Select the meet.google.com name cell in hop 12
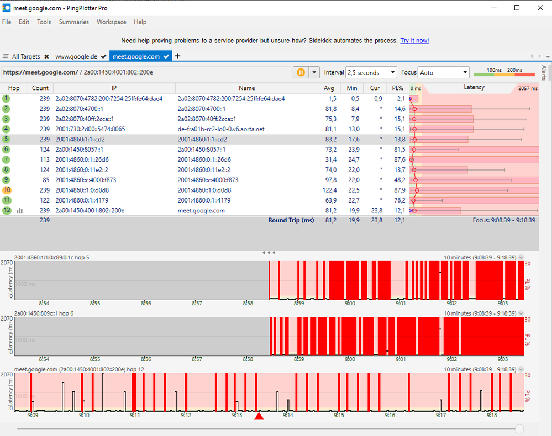This screenshot has width=552, height=436. [x=201, y=211]
